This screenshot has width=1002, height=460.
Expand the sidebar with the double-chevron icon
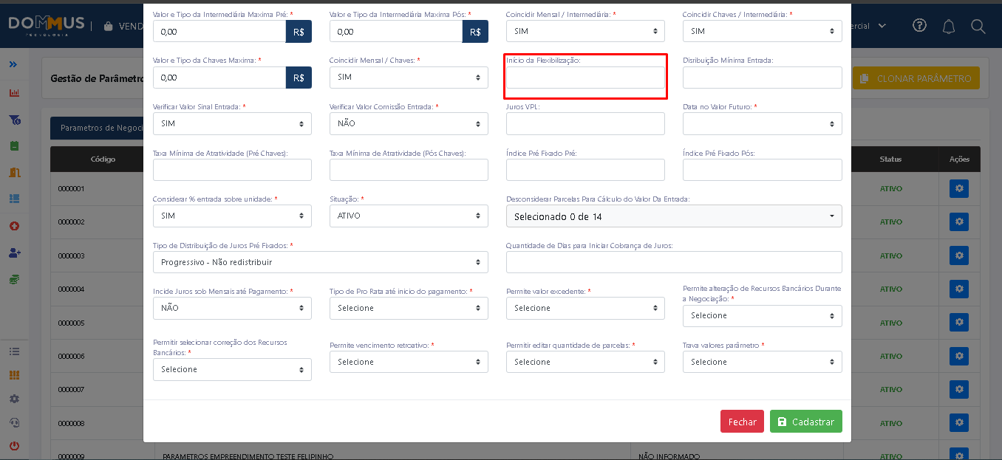[13, 65]
